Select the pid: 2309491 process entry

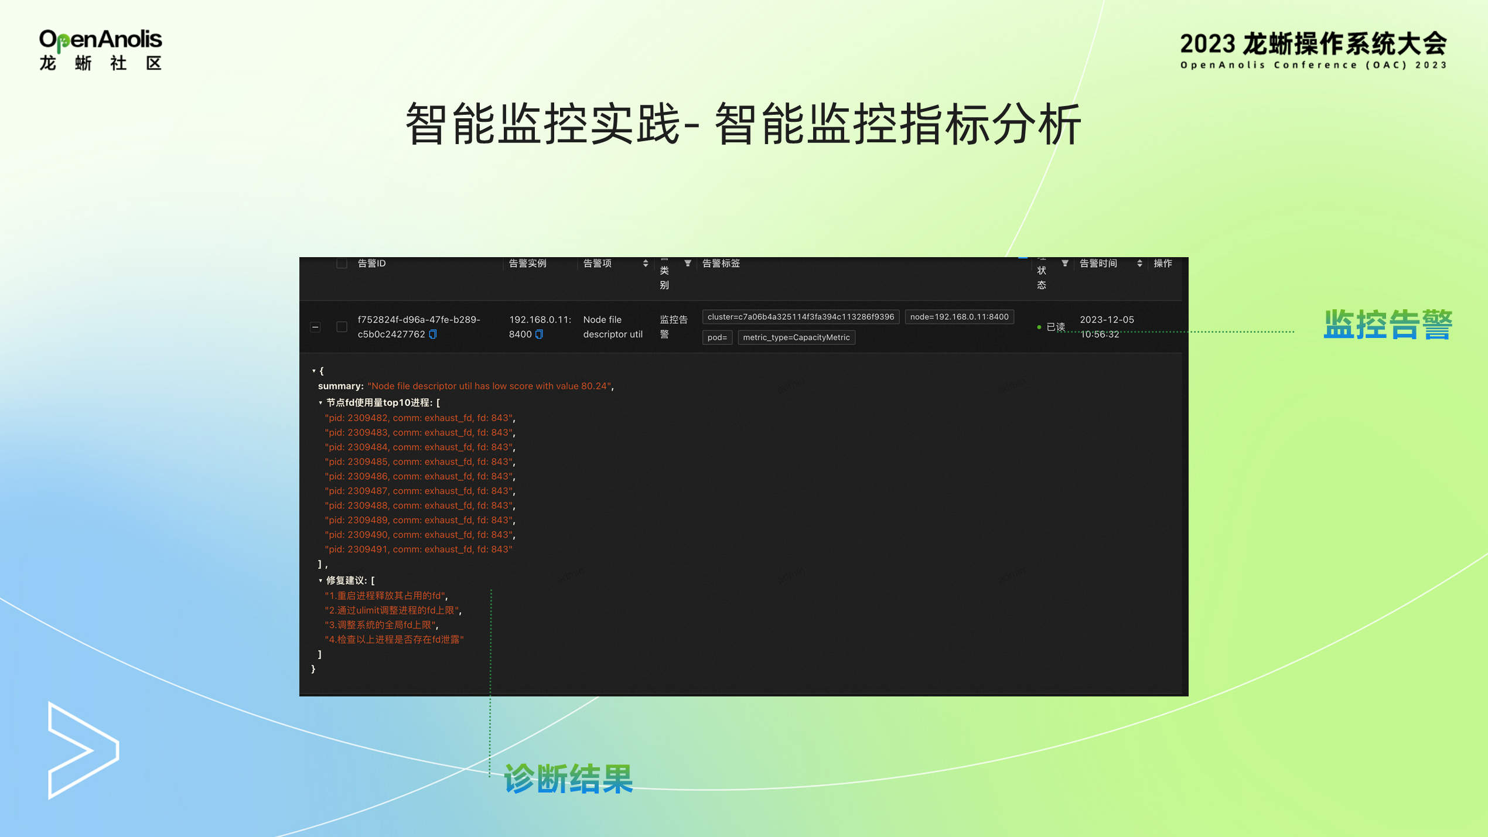(418, 550)
